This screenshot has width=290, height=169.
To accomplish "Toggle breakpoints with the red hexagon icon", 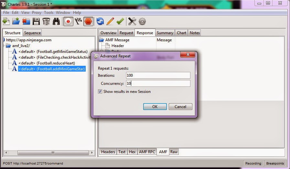I will point(88,21).
